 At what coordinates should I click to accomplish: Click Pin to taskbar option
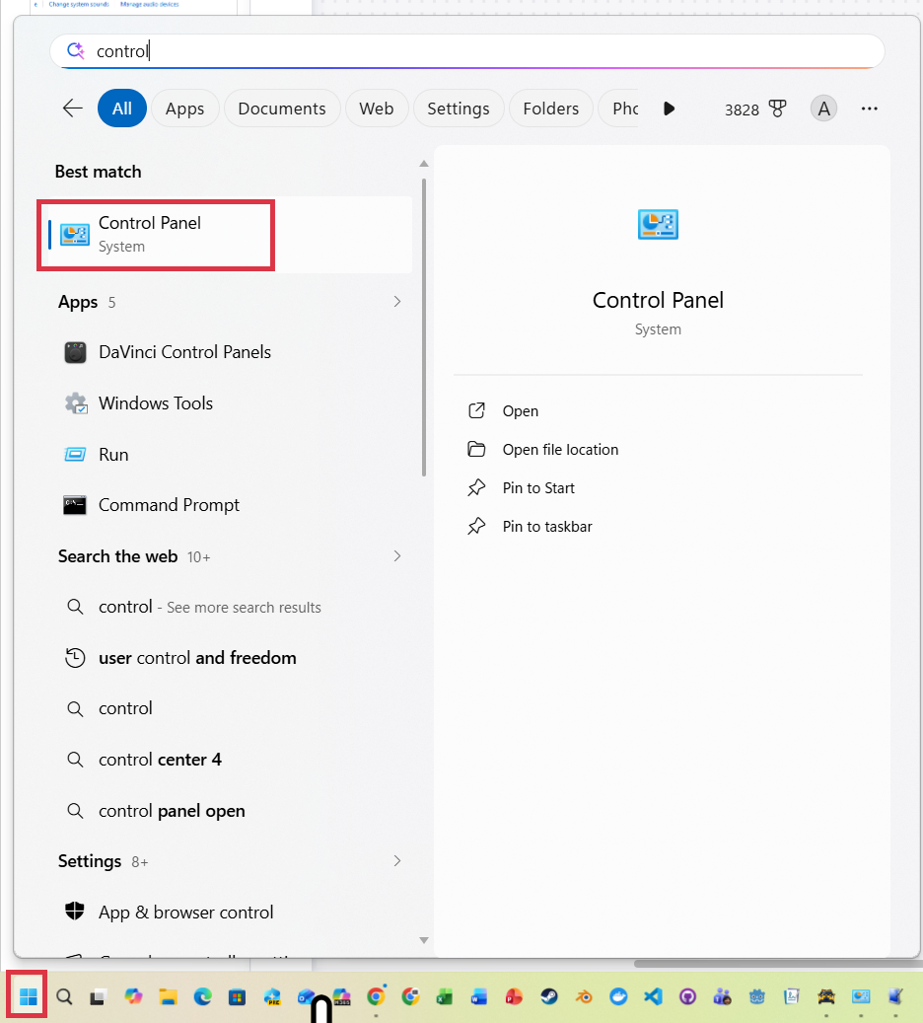546,527
